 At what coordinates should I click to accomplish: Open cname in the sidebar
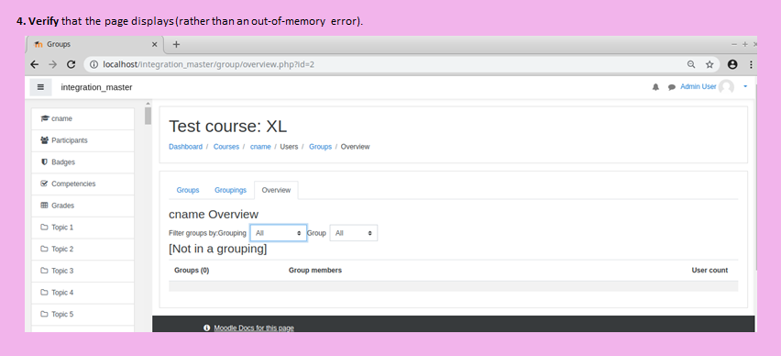coord(82,118)
